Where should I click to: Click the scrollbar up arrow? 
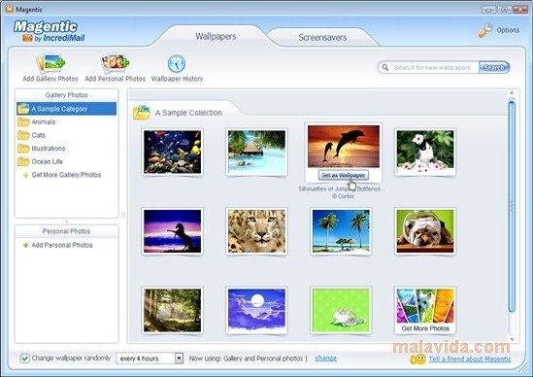coord(512,93)
